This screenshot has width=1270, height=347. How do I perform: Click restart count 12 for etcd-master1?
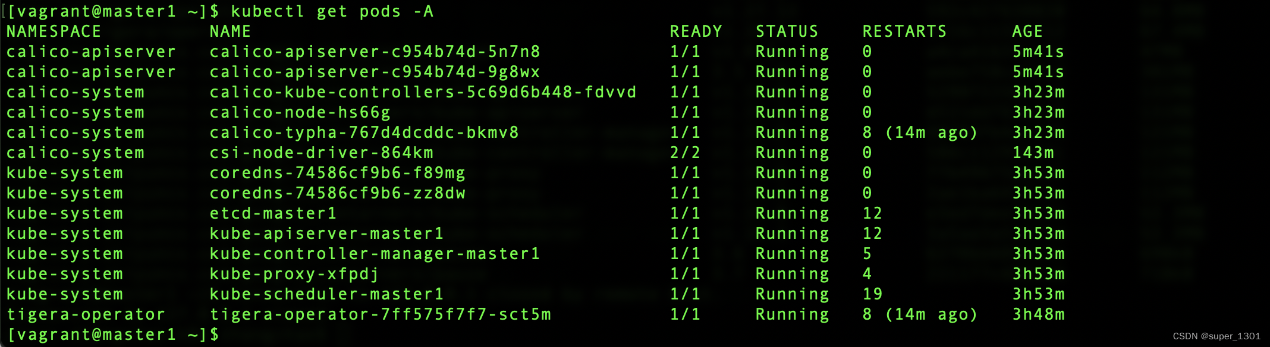(x=873, y=213)
